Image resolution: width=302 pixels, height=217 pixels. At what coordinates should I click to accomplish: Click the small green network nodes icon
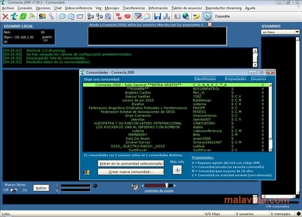32,16
